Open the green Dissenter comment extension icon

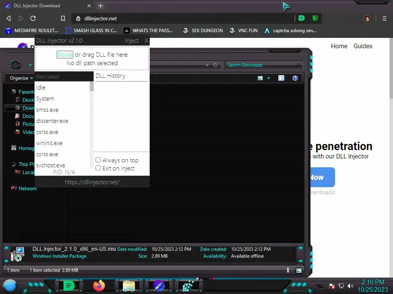point(302,18)
